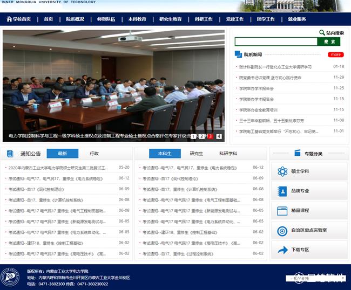Click the red more button
Screen dimensions: 351x290
335,54
